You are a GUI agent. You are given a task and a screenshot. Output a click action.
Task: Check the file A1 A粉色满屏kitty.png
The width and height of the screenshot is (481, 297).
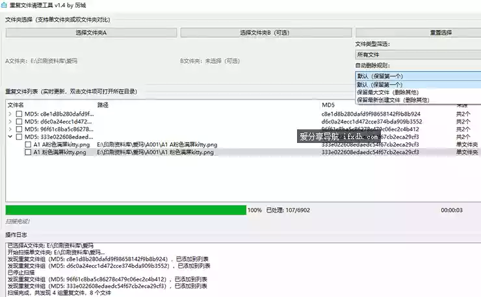(28, 145)
